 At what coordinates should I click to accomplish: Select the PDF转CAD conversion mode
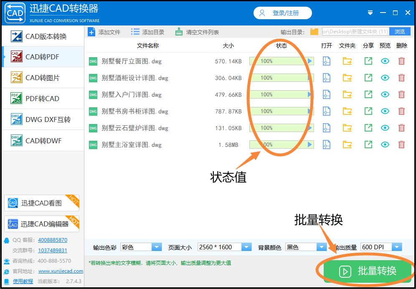click(42, 99)
